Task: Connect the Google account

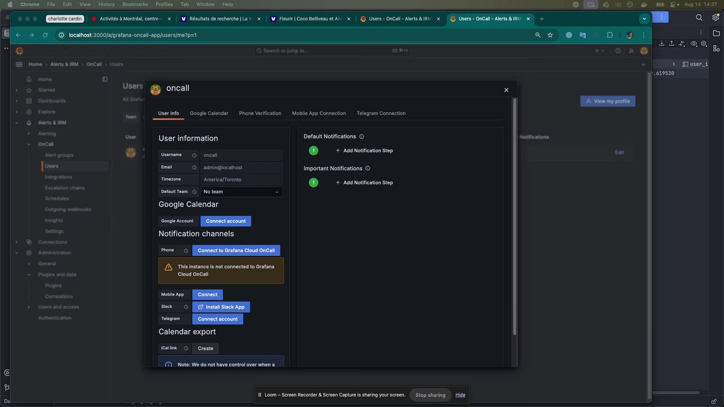Action: (226, 221)
